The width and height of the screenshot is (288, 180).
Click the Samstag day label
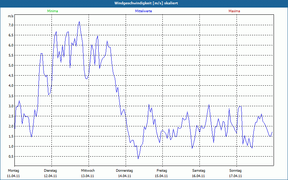pyautogui.click(x=199, y=171)
